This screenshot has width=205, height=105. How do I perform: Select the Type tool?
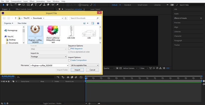(36, 5)
